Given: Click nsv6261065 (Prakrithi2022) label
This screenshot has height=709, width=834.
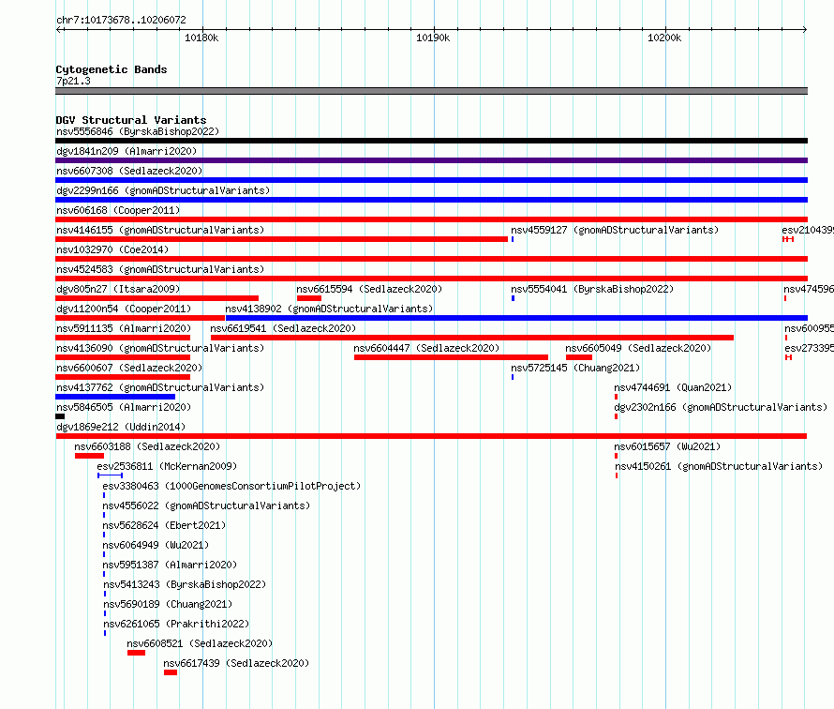Looking at the screenshot, I should [176, 624].
